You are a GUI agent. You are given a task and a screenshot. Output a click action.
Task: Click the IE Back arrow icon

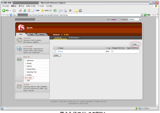pos(4,10)
